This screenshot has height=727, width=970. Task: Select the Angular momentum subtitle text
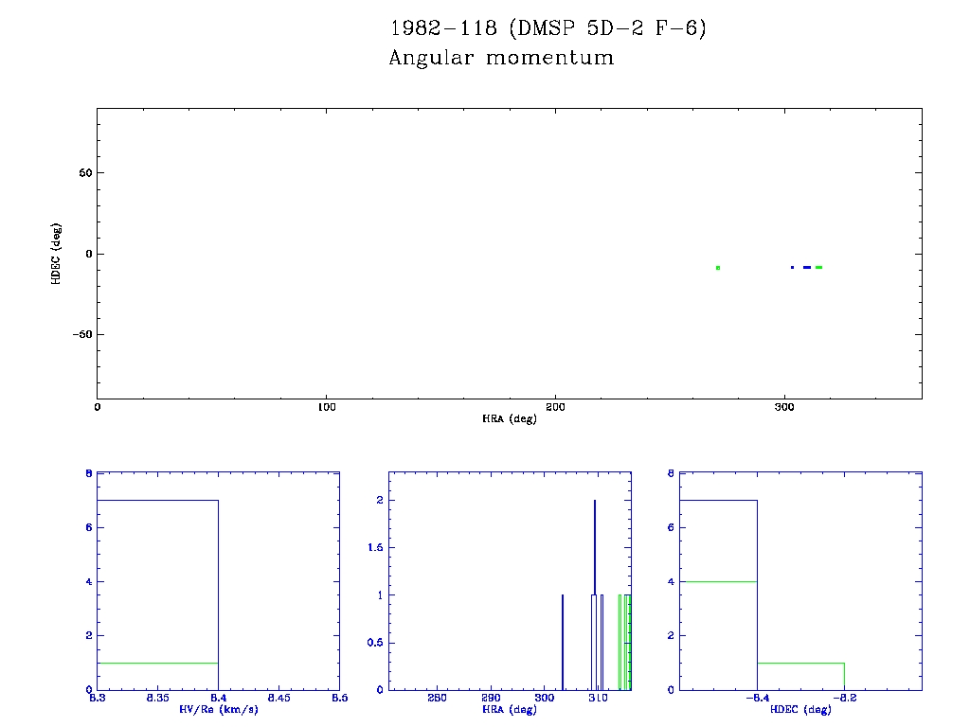pos(501,59)
